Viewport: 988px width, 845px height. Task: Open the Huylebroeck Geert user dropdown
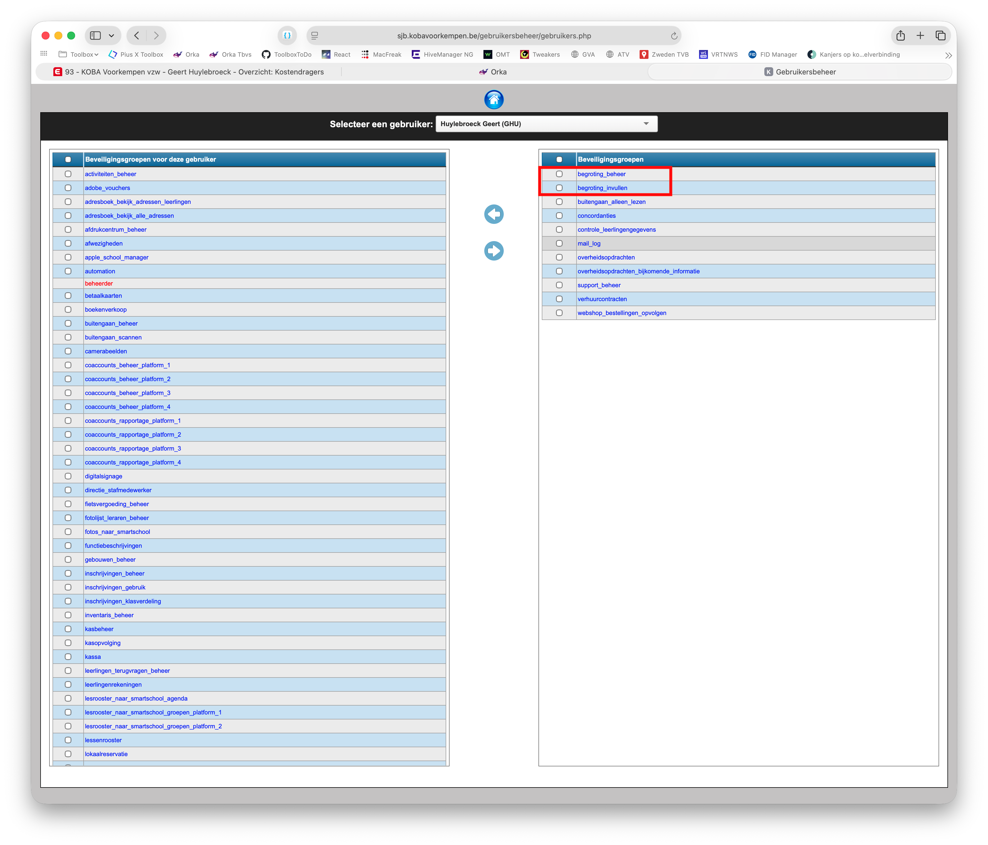tap(546, 124)
